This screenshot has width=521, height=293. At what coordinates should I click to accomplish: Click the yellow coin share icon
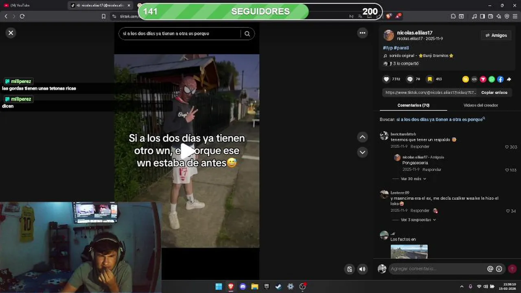(466, 79)
